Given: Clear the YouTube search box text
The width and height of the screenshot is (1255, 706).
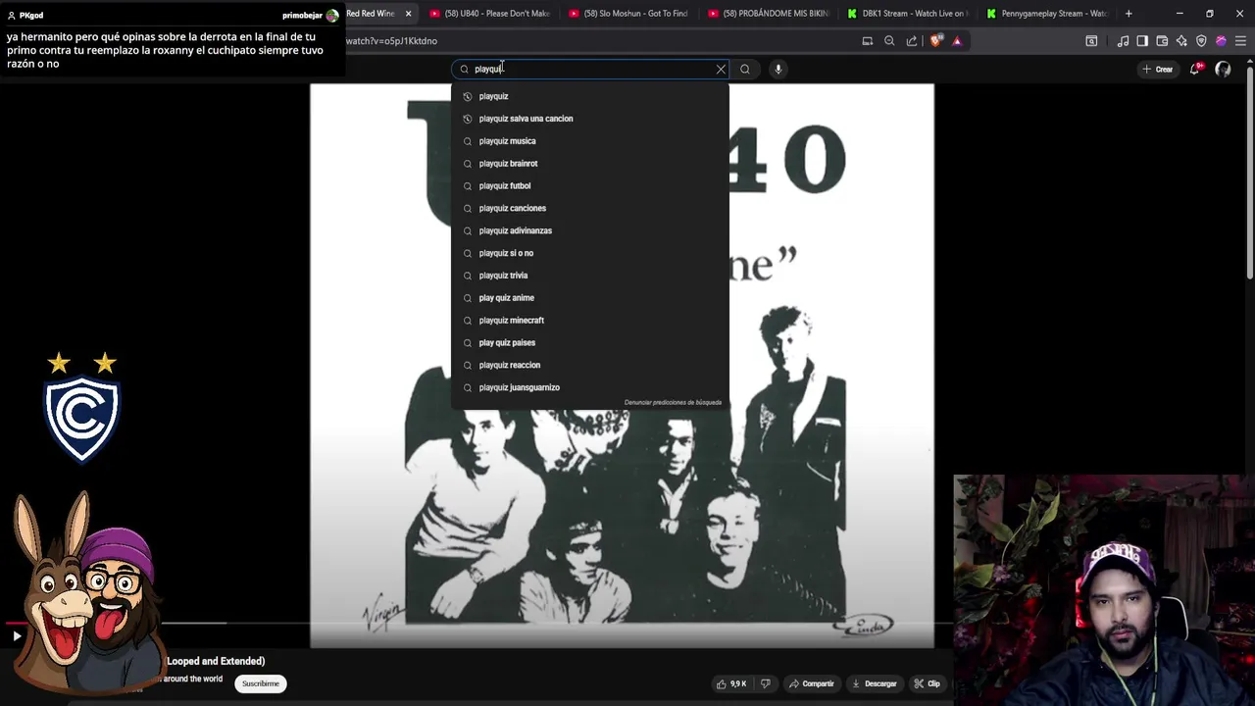Looking at the screenshot, I should tap(721, 69).
